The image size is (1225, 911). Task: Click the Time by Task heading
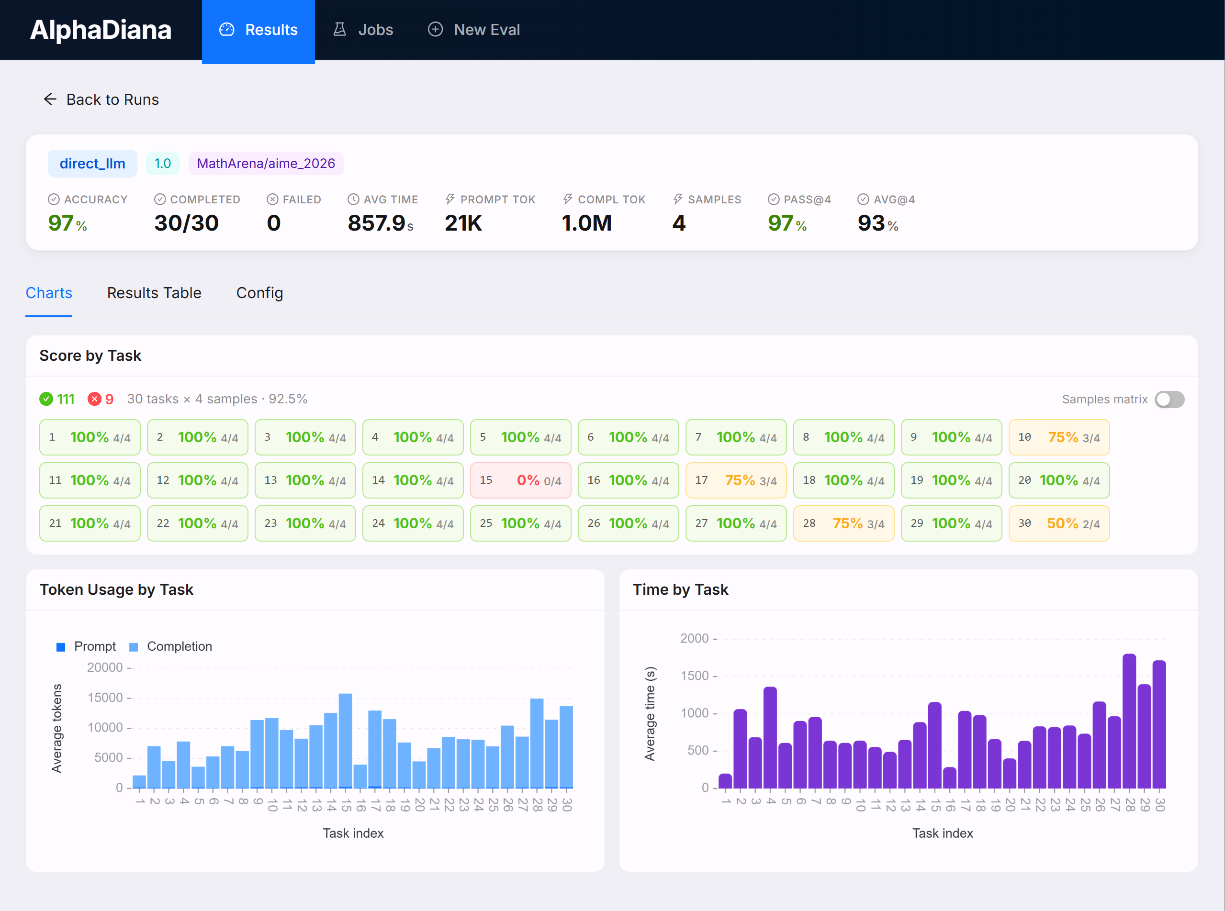680,589
